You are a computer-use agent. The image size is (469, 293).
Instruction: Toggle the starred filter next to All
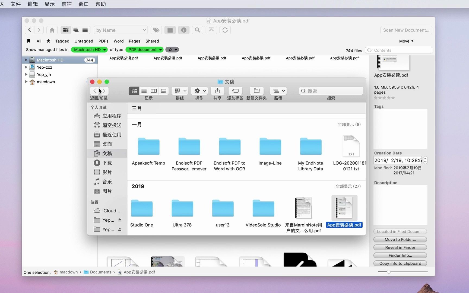coord(48,41)
